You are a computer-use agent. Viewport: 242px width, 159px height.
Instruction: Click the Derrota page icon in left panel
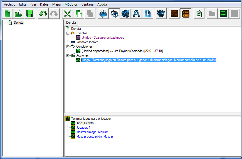click(x=10, y=23)
